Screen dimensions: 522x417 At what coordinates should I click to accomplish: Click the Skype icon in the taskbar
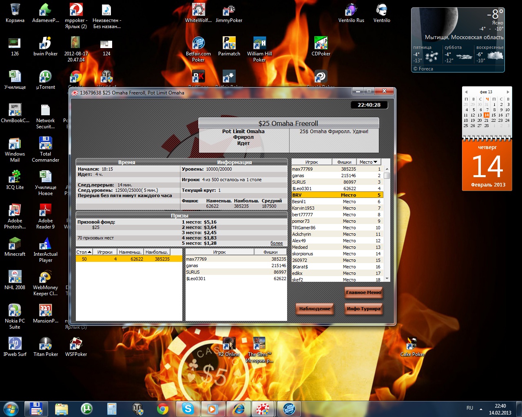(x=188, y=408)
